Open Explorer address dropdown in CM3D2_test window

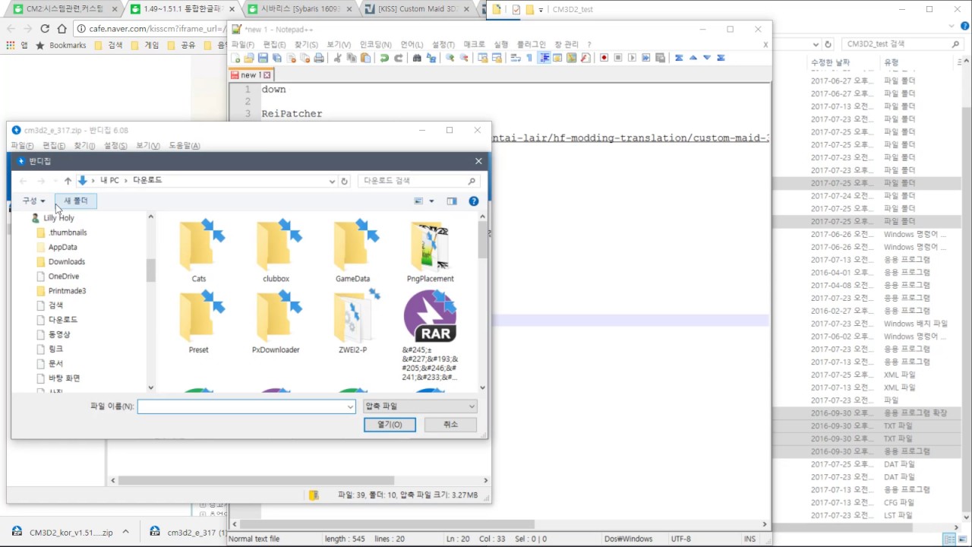pos(816,44)
